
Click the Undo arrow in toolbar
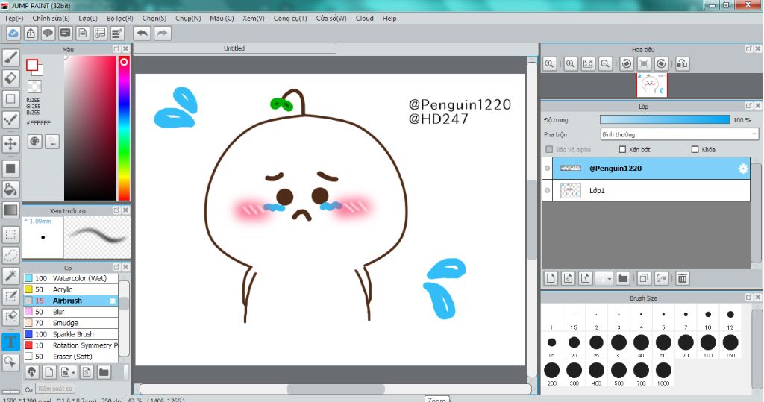[x=143, y=33]
